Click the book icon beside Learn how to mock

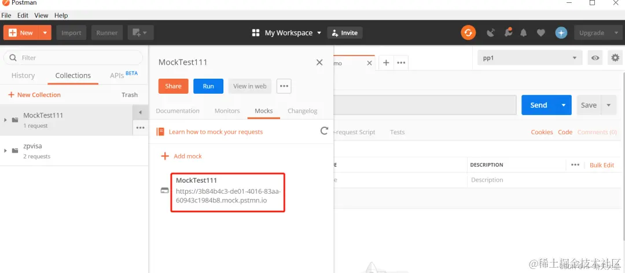pyautogui.click(x=160, y=131)
